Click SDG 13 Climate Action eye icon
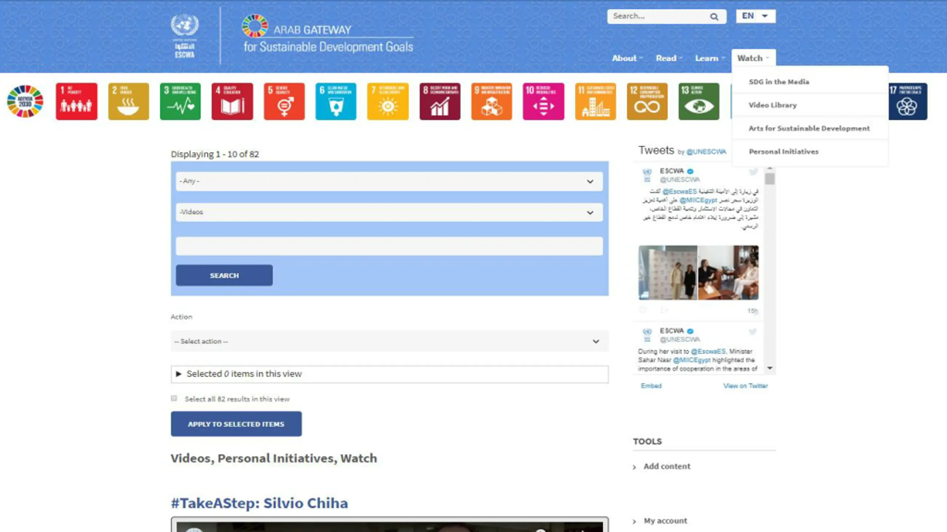Image resolution: width=947 pixels, height=532 pixels. point(699,101)
